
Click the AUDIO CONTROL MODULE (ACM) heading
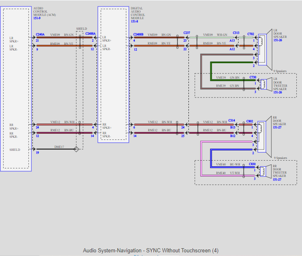click(44, 11)
